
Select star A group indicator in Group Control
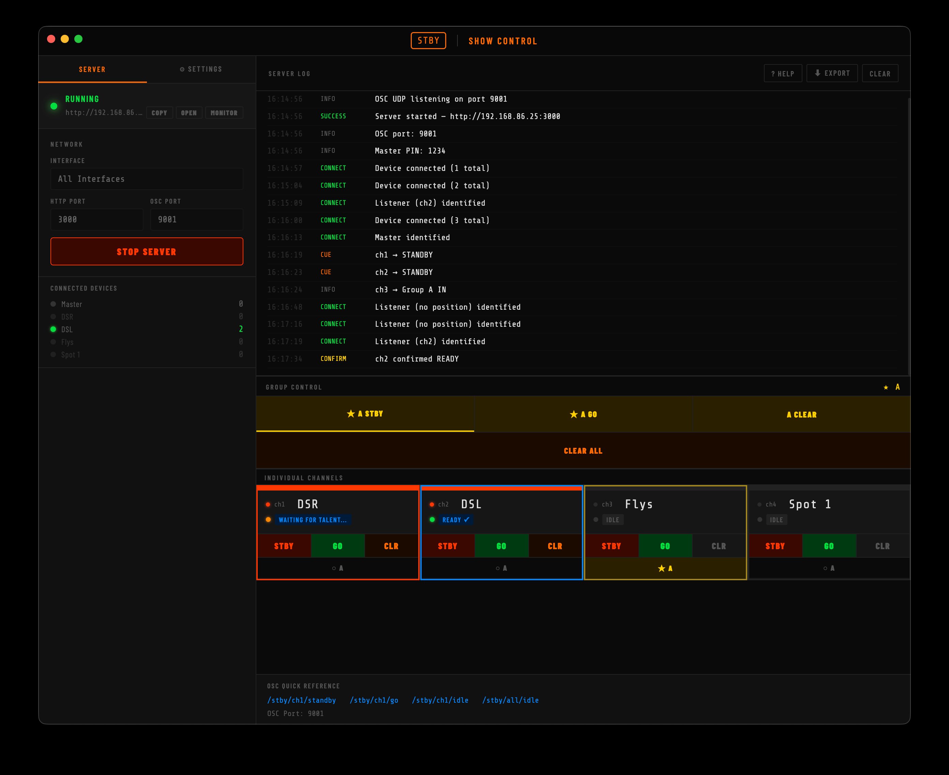(892, 387)
